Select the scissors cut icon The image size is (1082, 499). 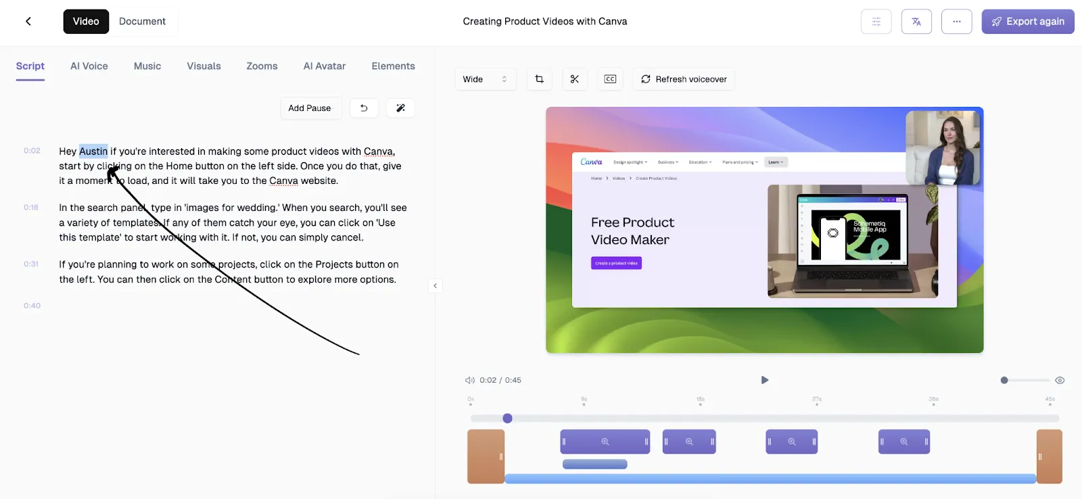pyautogui.click(x=575, y=79)
